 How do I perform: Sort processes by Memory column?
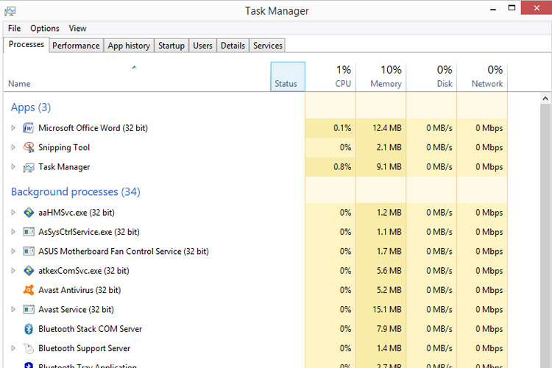pyautogui.click(x=381, y=77)
